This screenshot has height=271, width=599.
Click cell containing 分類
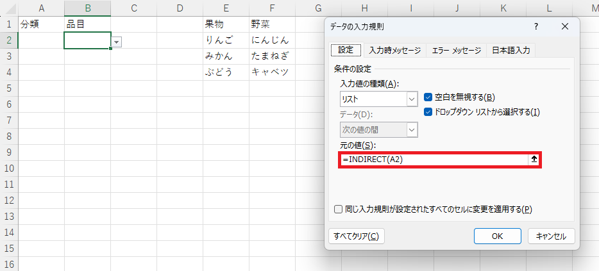pyautogui.click(x=41, y=24)
